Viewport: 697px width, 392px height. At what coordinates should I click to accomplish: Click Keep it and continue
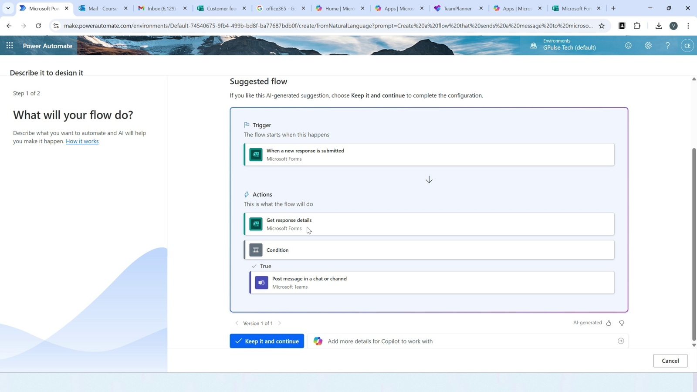click(267, 341)
